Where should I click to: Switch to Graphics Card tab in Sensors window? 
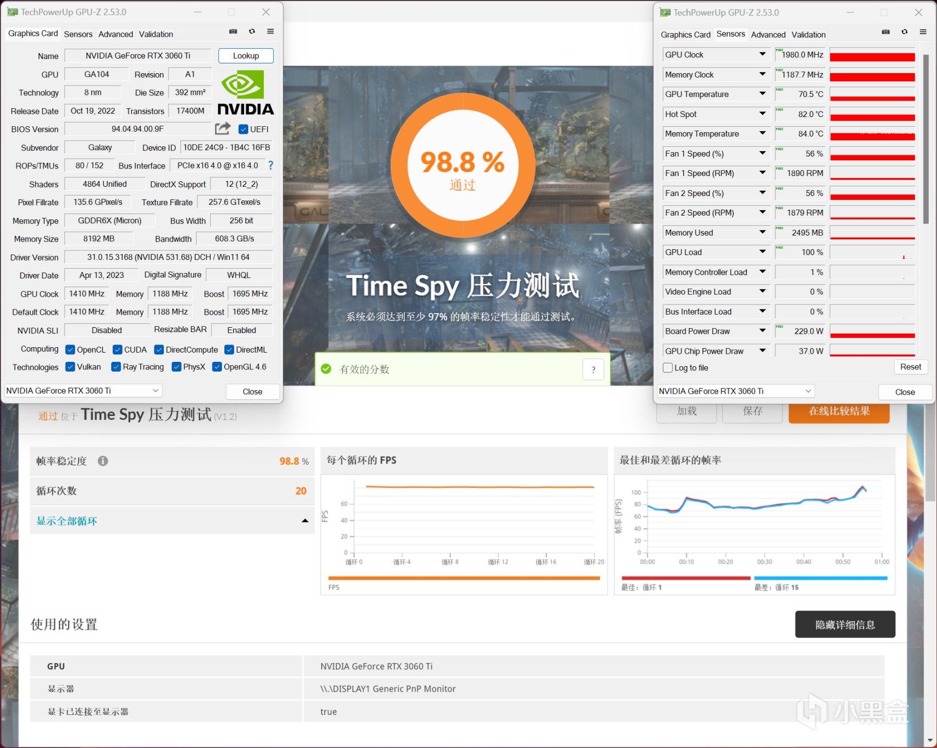pyautogui.click(x=686, y=35)
